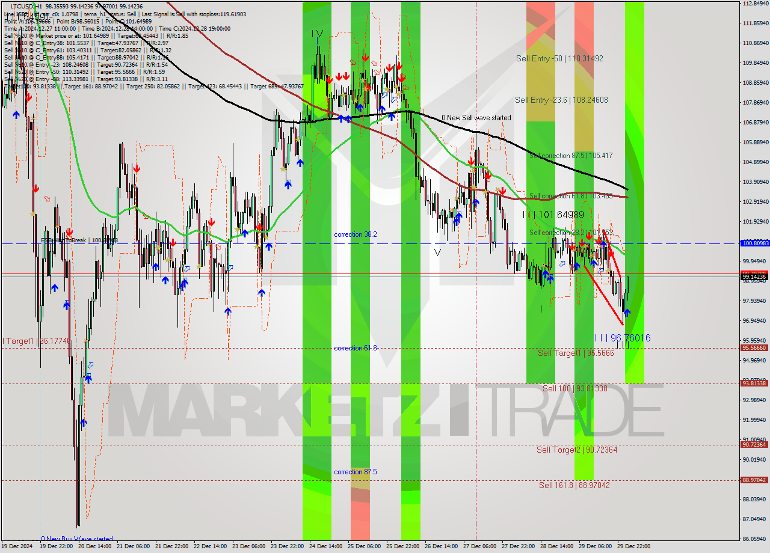
Task: Select the '0 New Buy Wave started' label
Action: (x=76, y=539)
